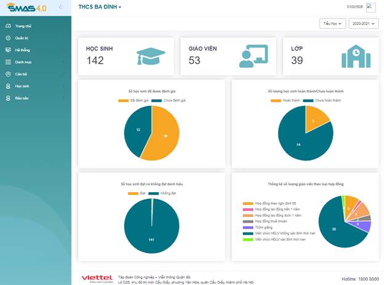The image size is (384, 285).
Task: Click the Trang chủ home icon
Action: coord(8,26)
